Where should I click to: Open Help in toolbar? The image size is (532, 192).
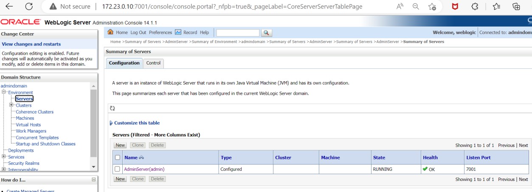point(204,32)
